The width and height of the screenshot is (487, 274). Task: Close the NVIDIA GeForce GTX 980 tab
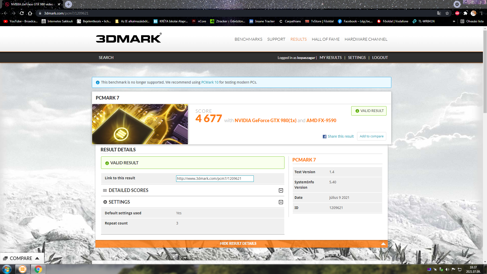[x=59, y=4]
